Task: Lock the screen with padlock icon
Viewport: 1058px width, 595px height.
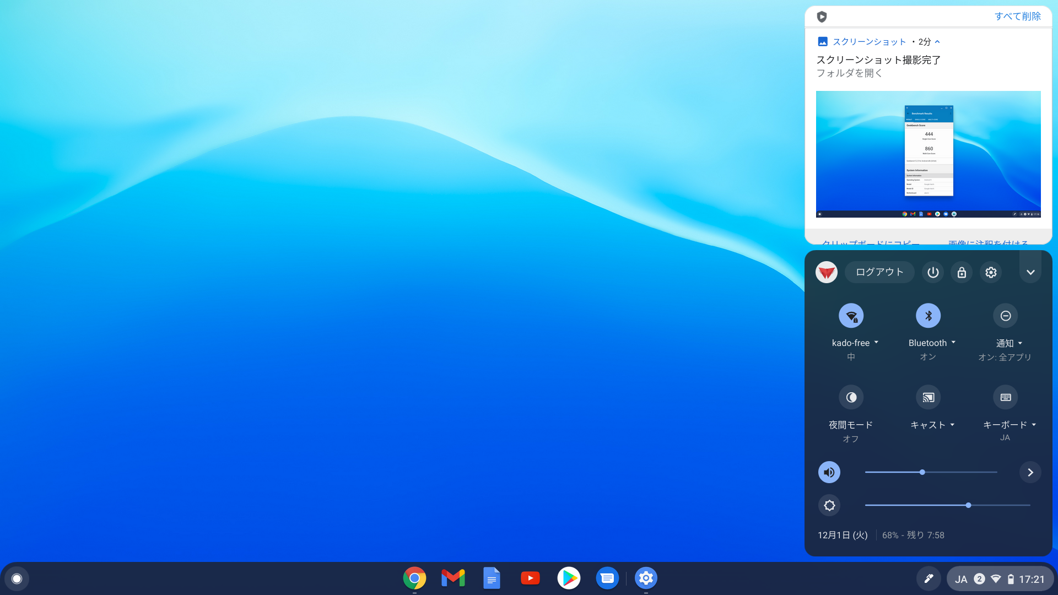Action: coord(962,272)
